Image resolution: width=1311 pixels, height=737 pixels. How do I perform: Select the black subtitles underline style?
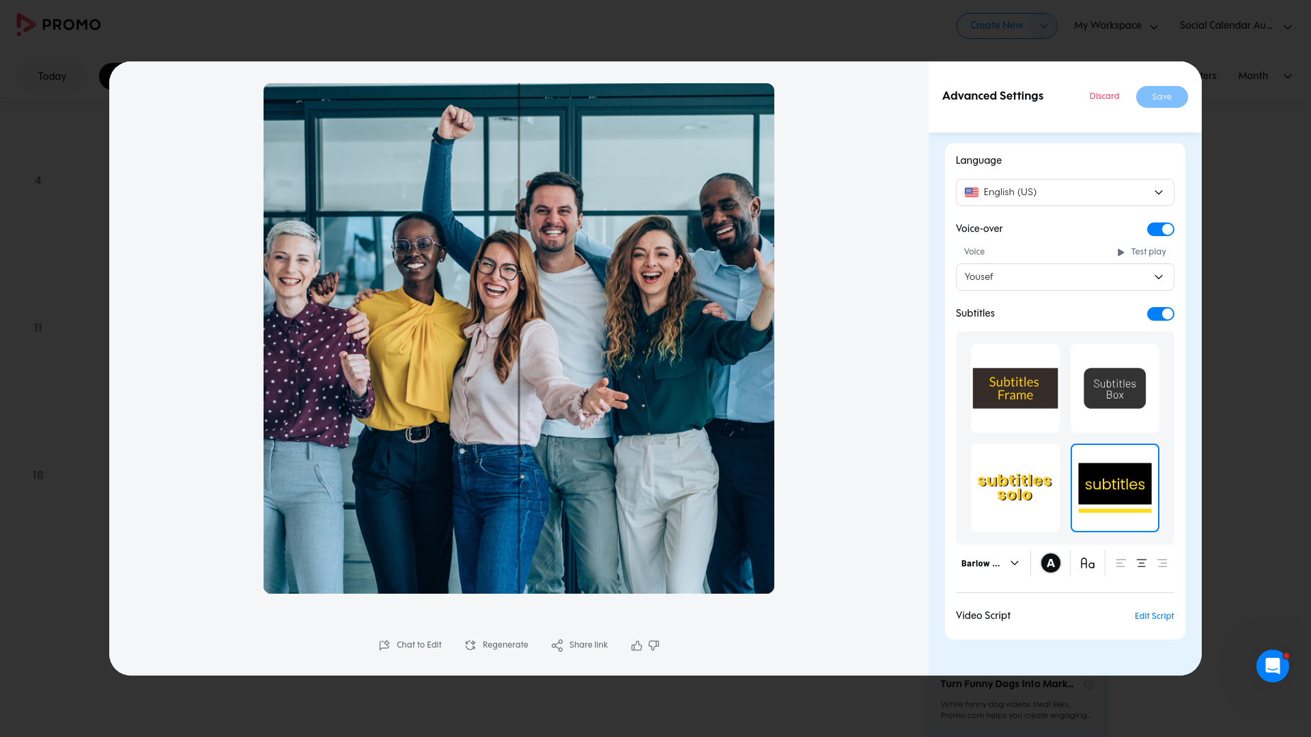coord(1115,488)
